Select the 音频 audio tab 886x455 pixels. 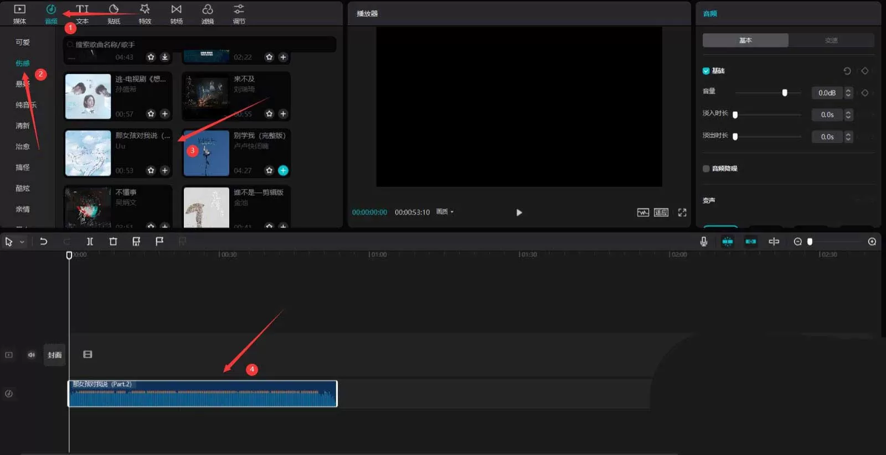click(51, 14)
